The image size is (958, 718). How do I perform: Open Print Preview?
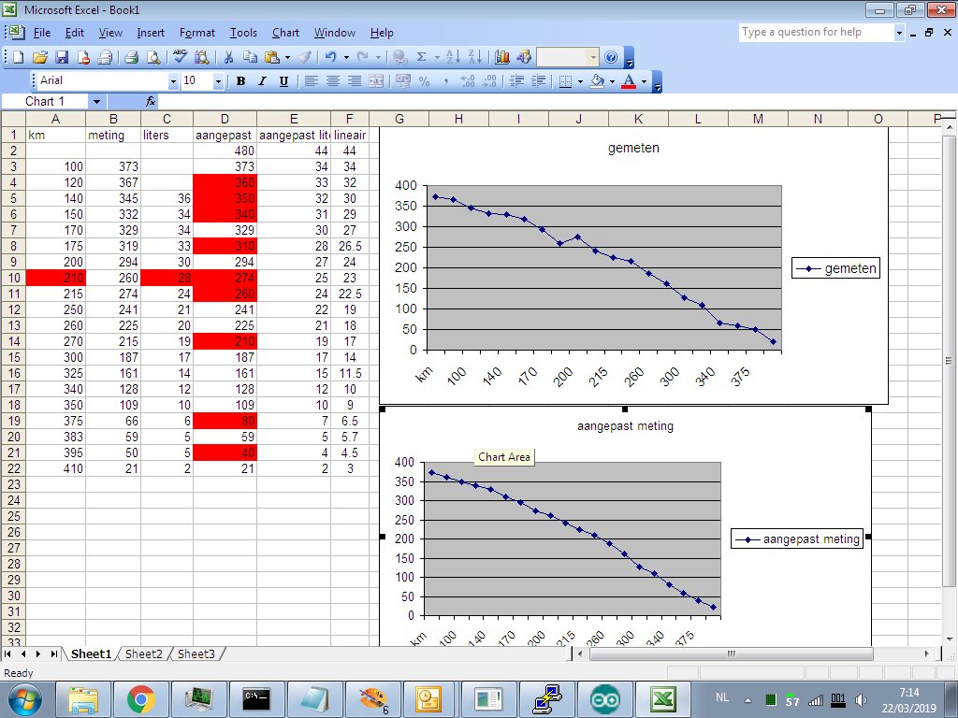tap(153, 57)
